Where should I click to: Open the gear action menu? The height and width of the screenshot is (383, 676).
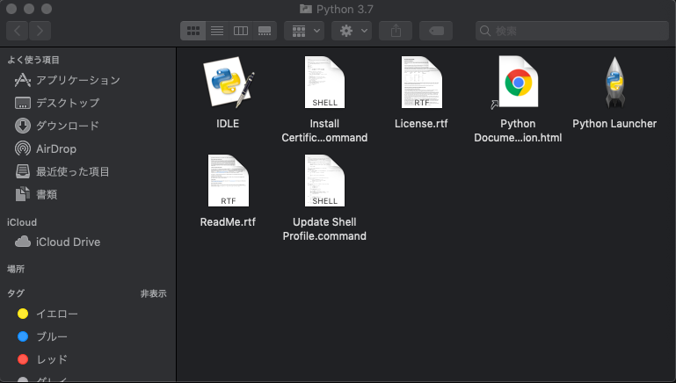352,31
